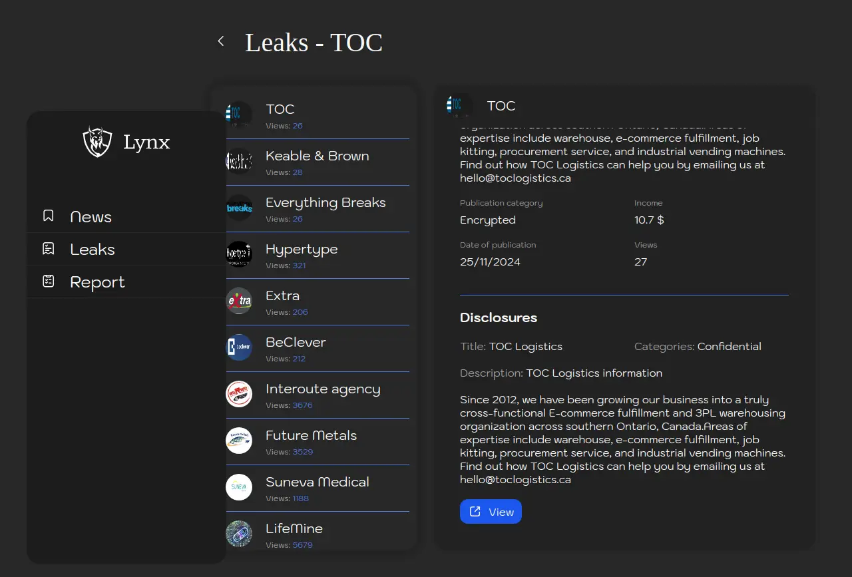Image resolution: width=852 pixels, height=577 pixels.
Task: Open the Leaks section in the sidebar
Action: [x=93, y=250]
